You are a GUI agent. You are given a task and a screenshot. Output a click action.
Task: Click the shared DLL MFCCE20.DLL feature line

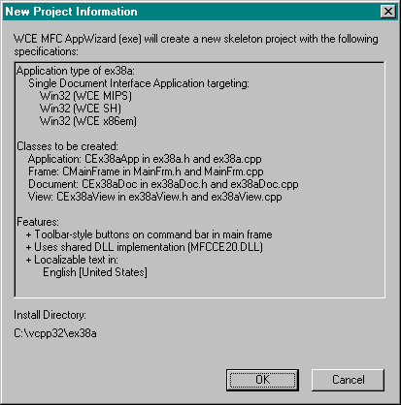[145, 247]
